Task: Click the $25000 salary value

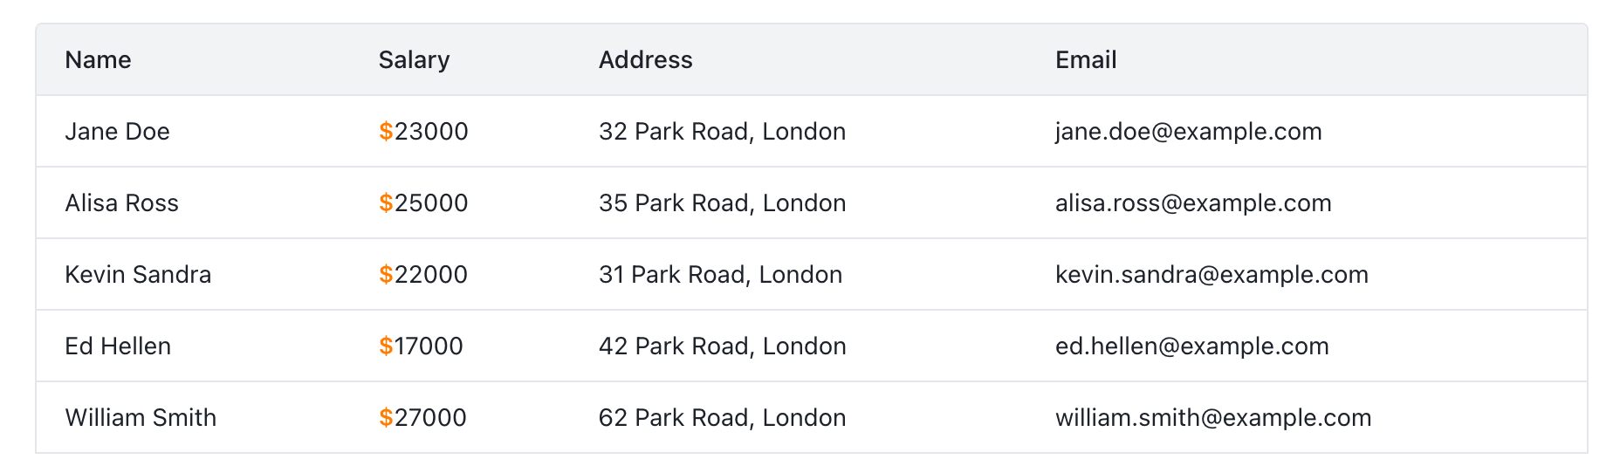Action: click(x=423, y=202)
